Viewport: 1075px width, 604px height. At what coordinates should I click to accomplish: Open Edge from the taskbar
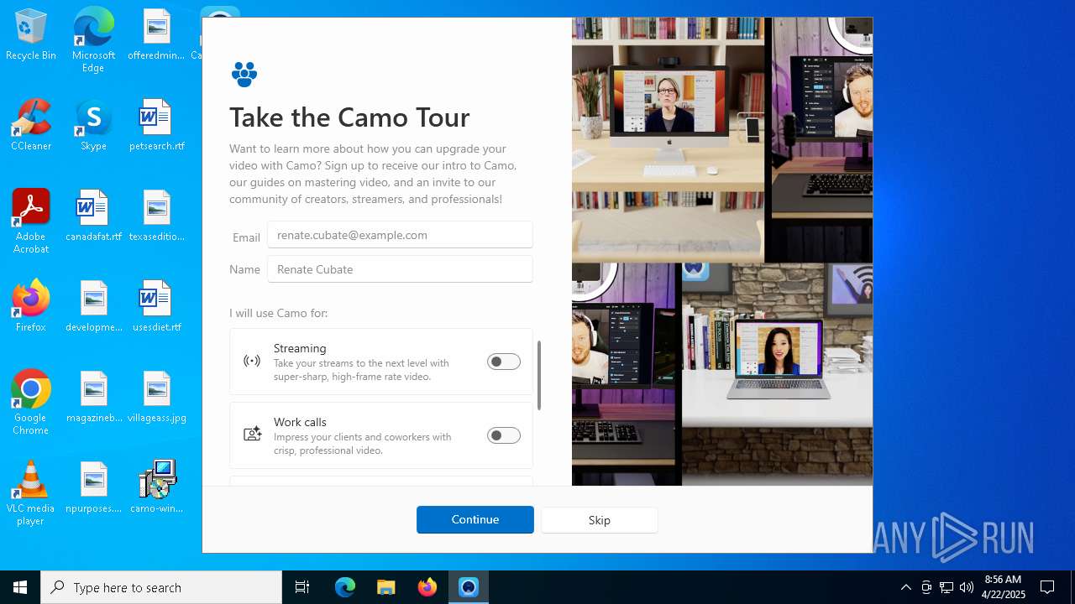click(x=345, y=587)
